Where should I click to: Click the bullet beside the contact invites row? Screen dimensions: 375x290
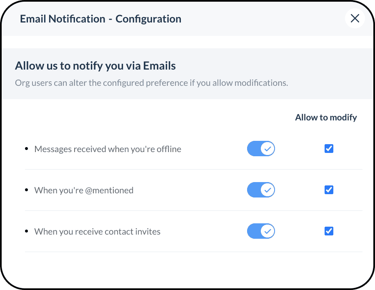pos(27,231)
